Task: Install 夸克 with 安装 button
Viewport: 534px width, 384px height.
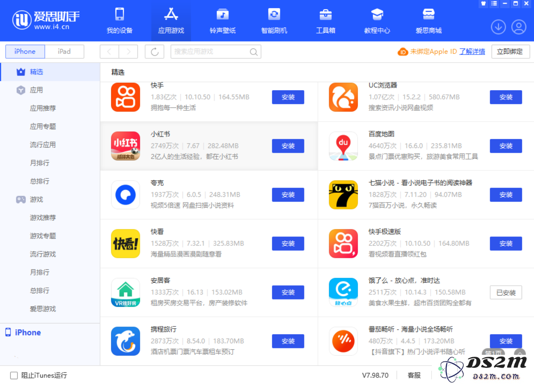Action: 288,195
